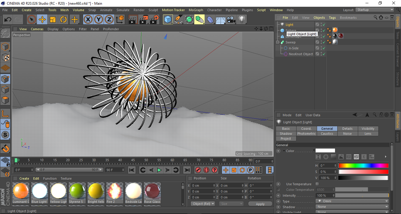
Task: Switch to the Details tab
Action: point(347,129)
